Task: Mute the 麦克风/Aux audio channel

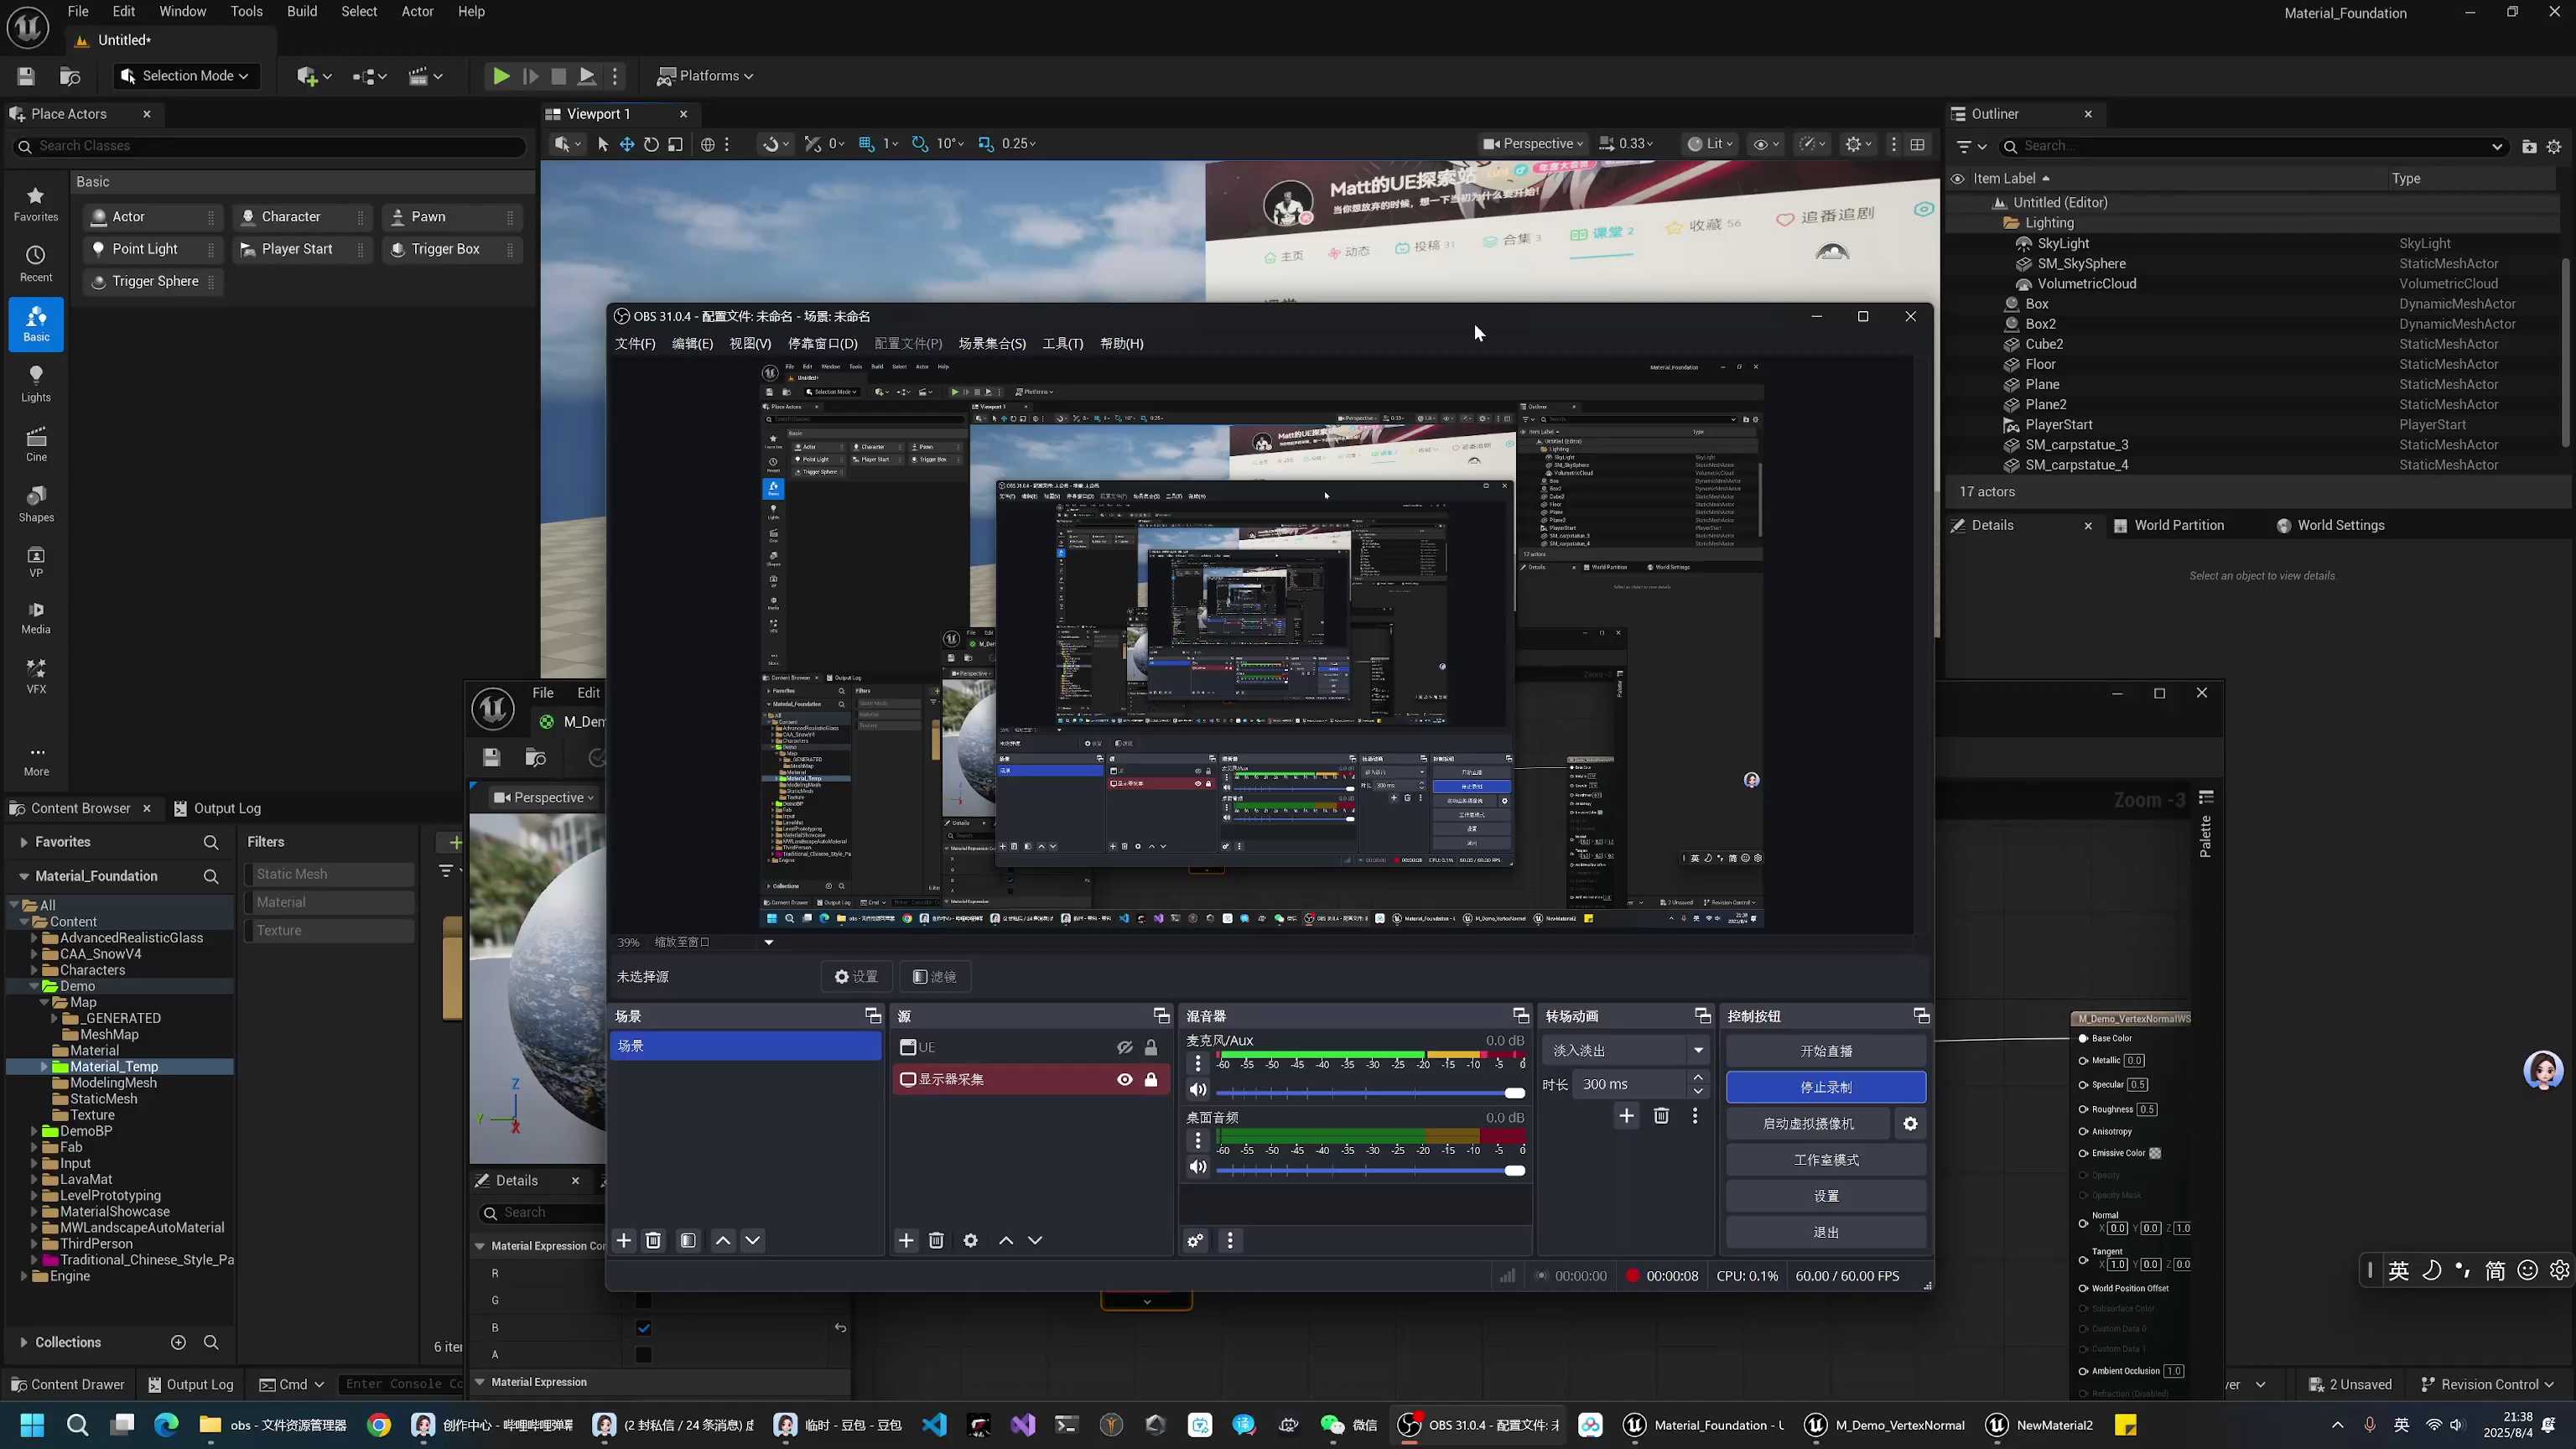Action: pyautogui.click(x=1198, y=1090)
